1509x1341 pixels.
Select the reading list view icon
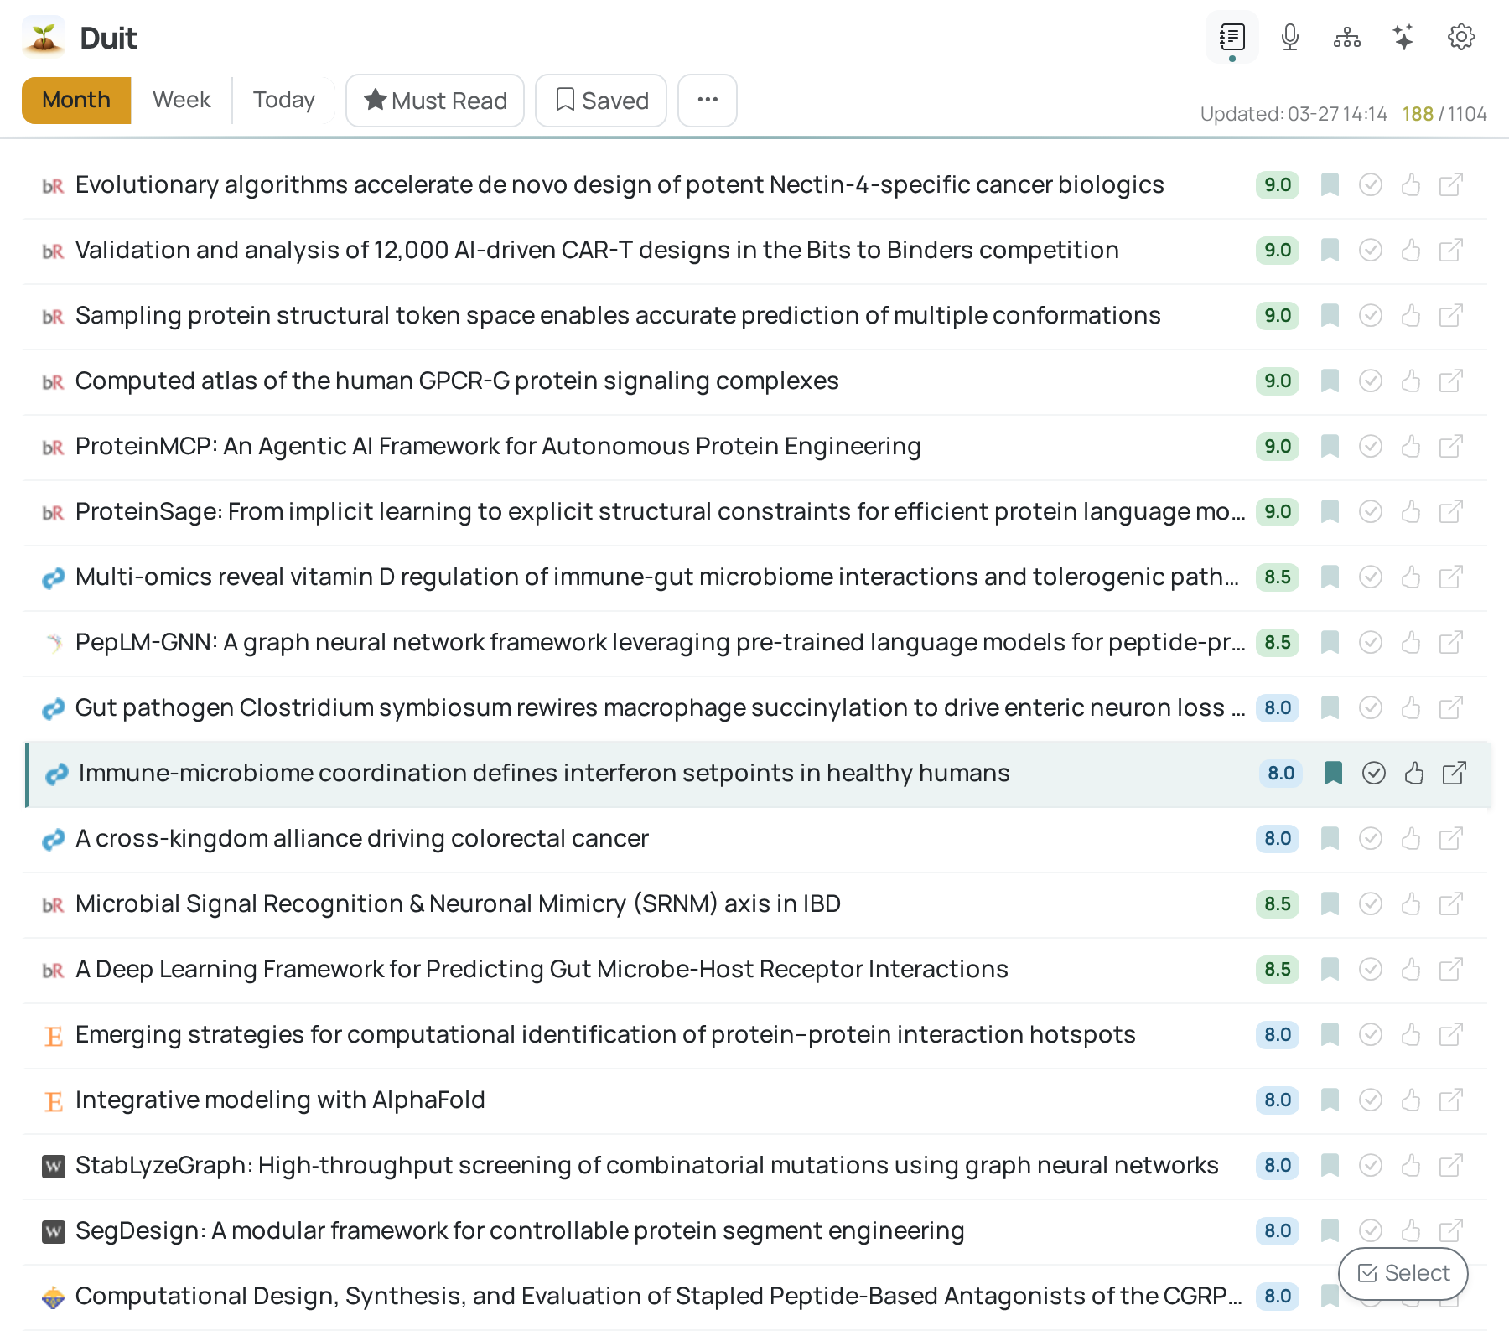[x=1232, y=38]
